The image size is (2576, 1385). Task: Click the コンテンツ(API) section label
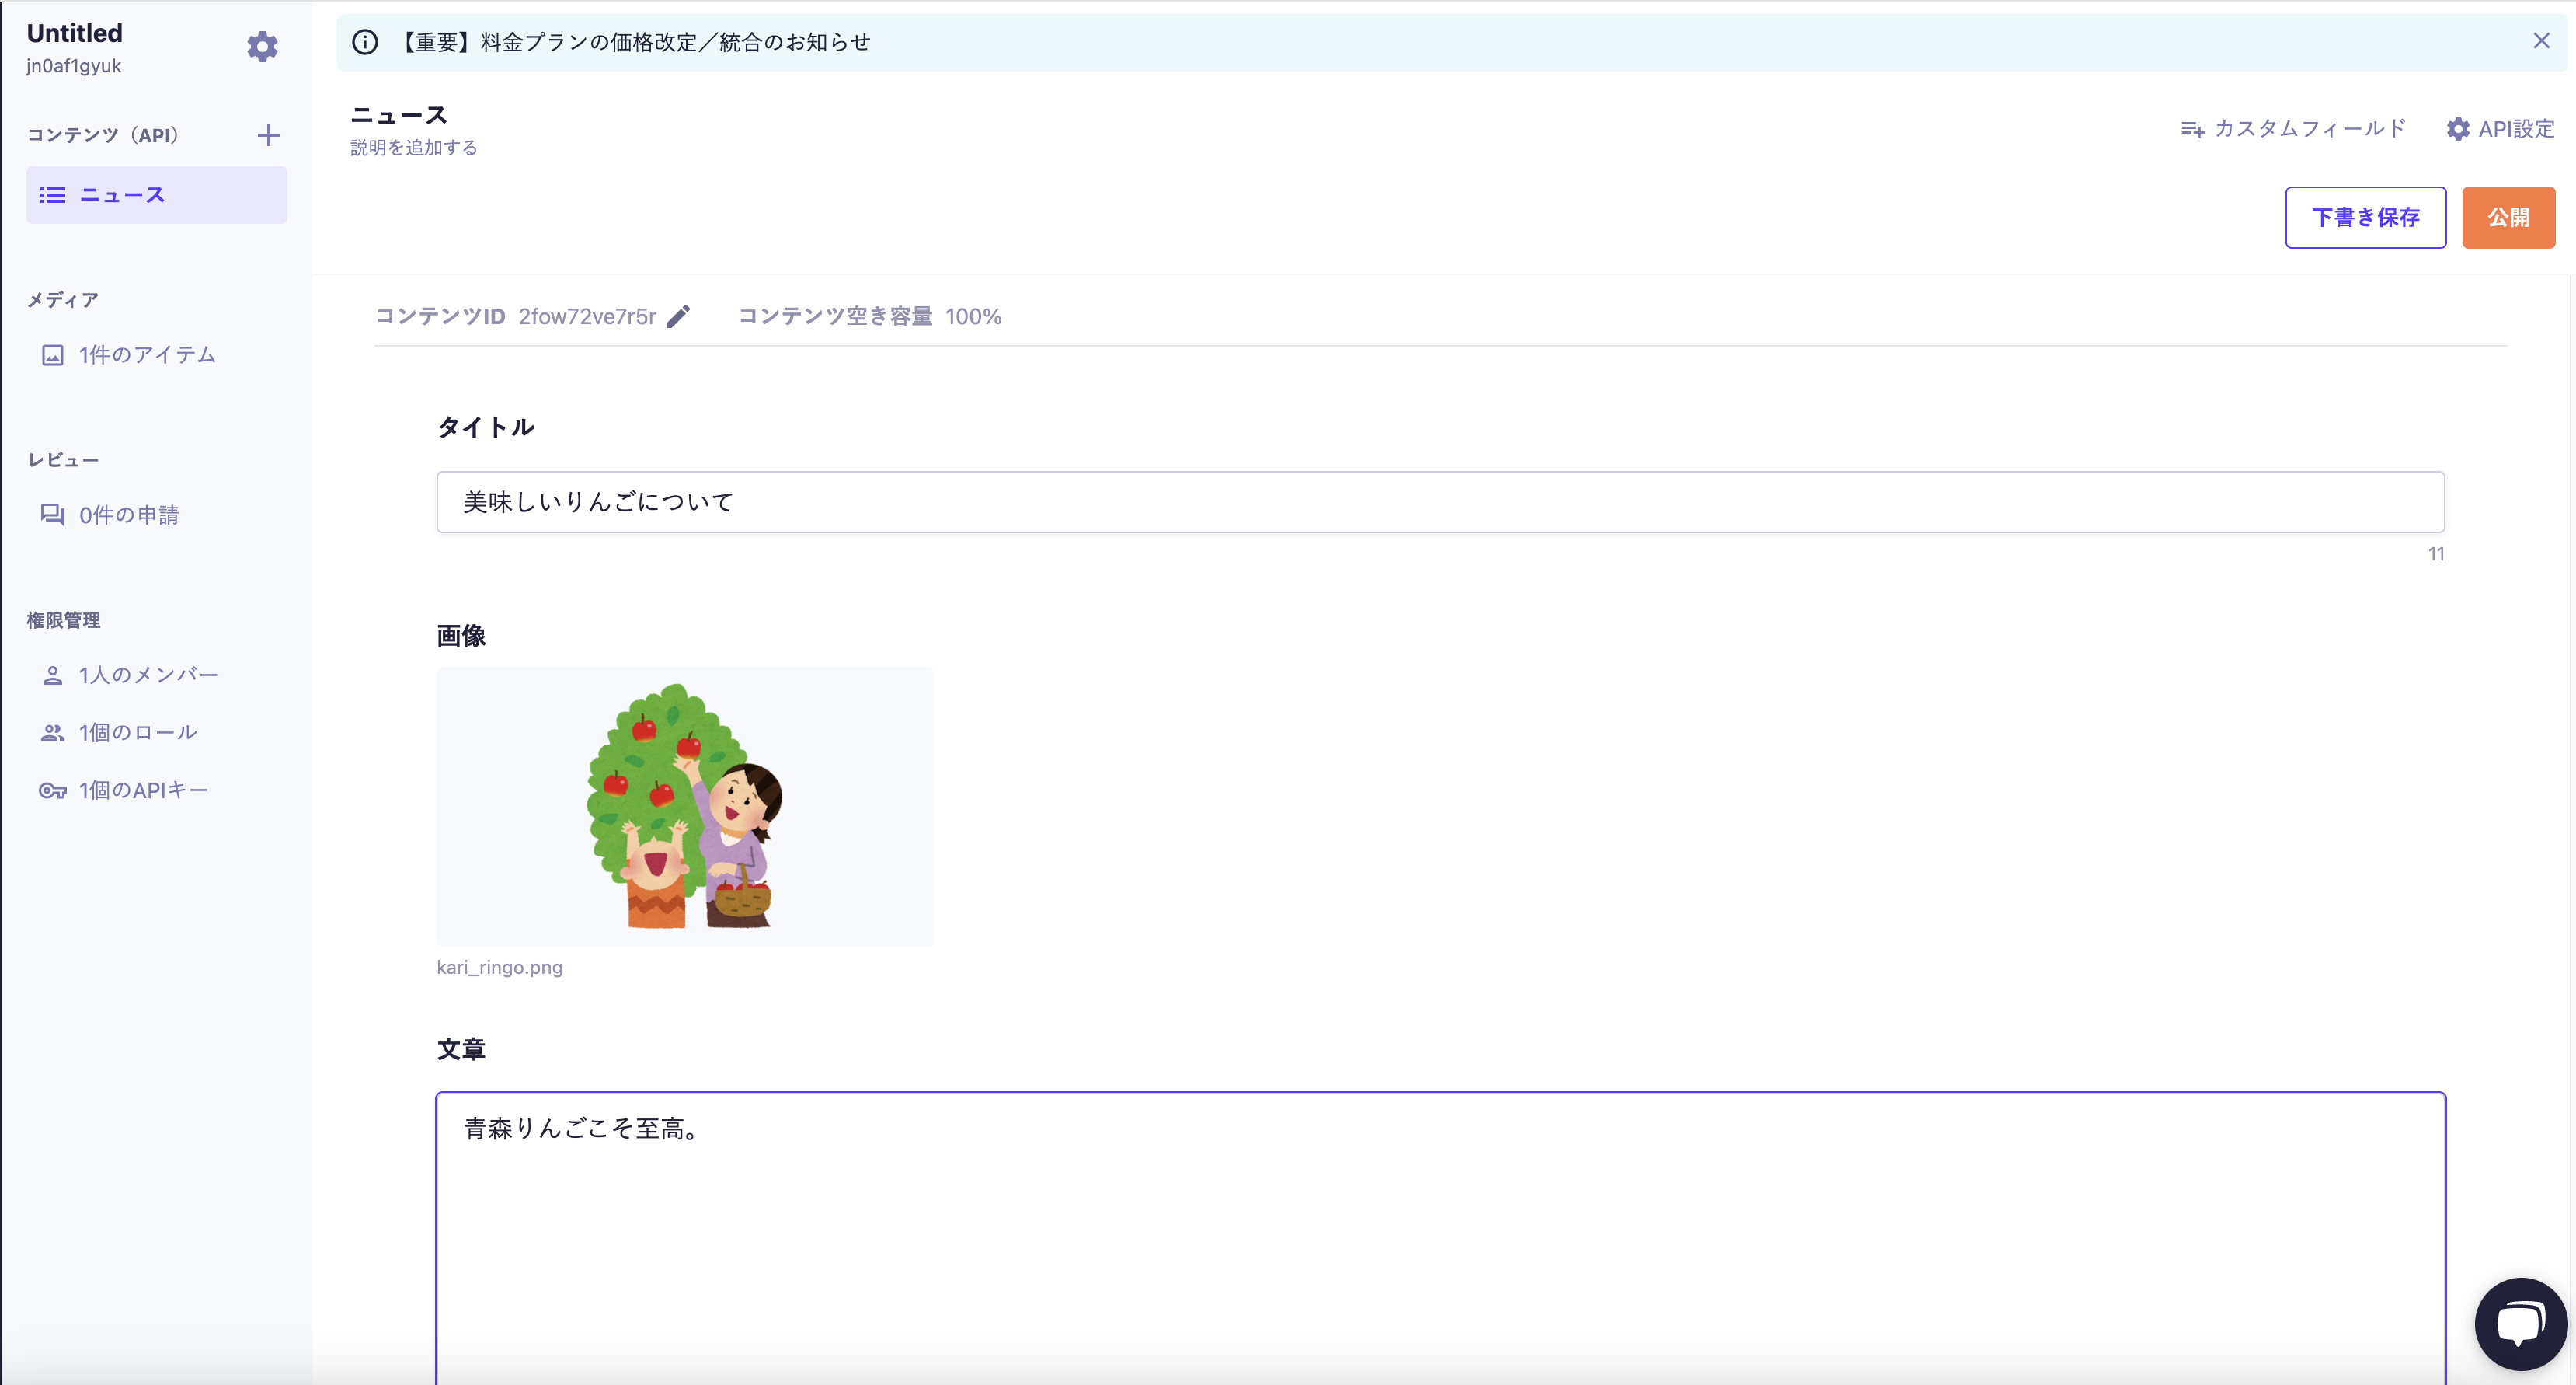103,135
